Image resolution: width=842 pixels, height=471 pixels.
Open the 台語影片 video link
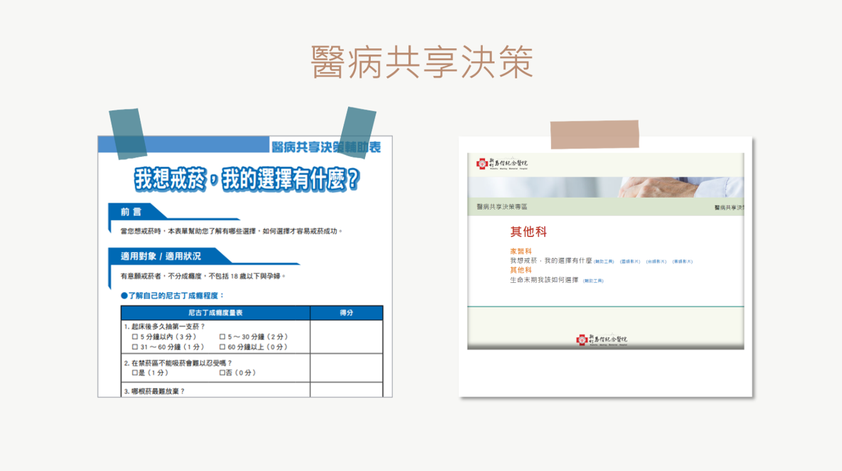click(657, 261)
